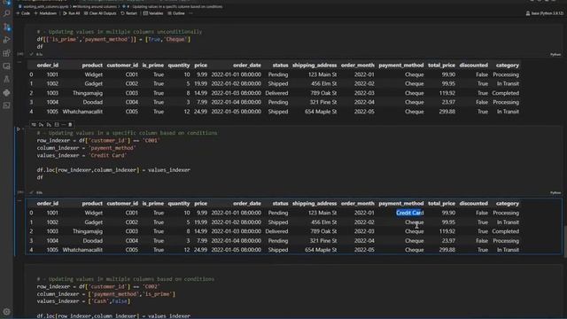
Task: Click the 'Working around columns' breadcrumb
Action: 97,6
